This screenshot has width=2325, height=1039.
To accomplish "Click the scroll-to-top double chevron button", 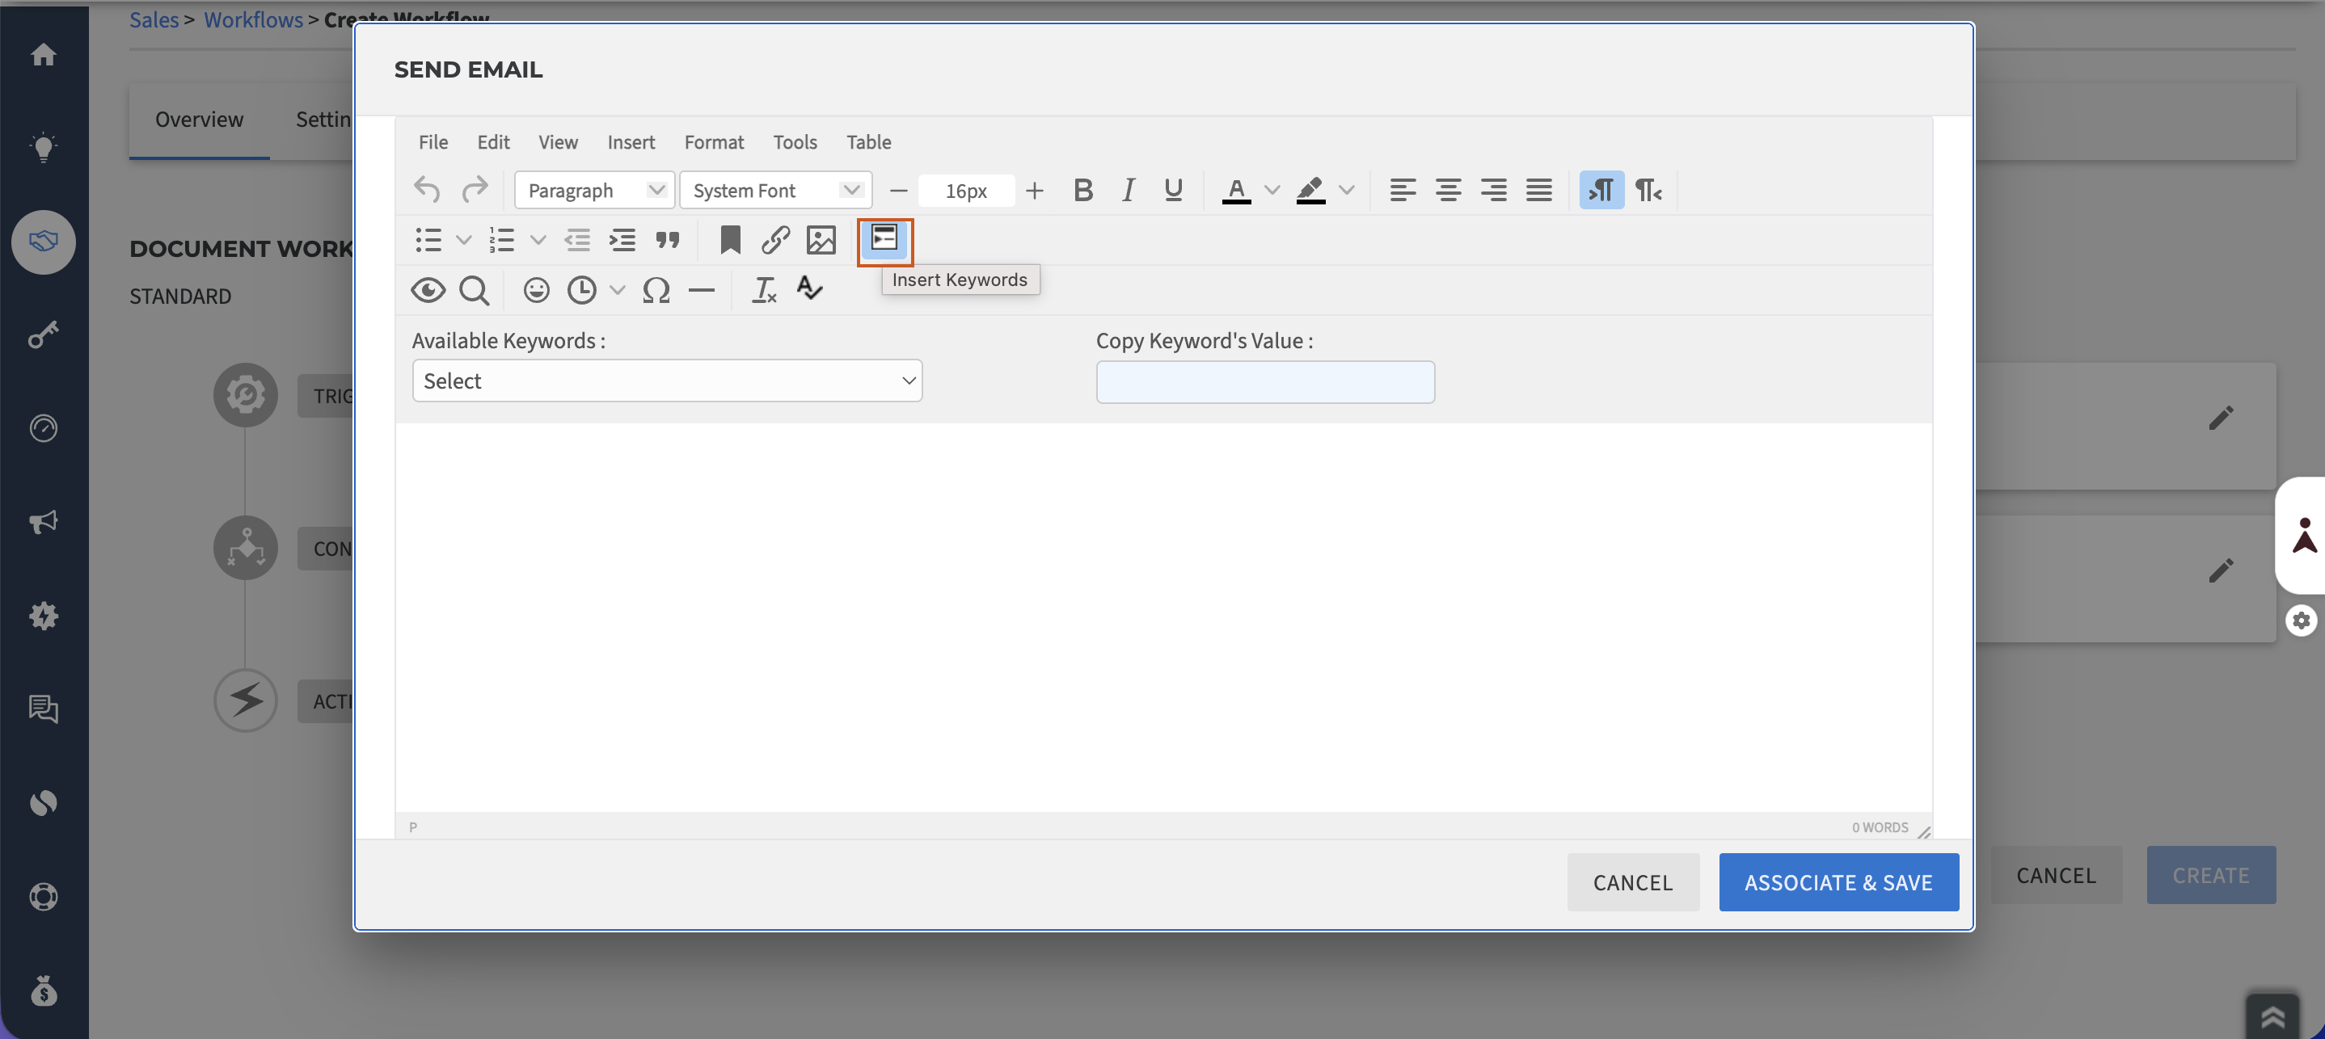I will click(2272, 1017).
